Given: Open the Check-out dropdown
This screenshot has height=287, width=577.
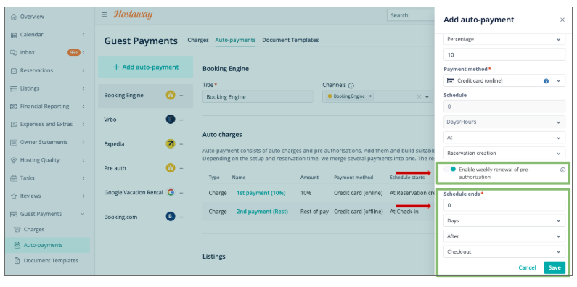Looking at the screenshot, I should point(504,251).
